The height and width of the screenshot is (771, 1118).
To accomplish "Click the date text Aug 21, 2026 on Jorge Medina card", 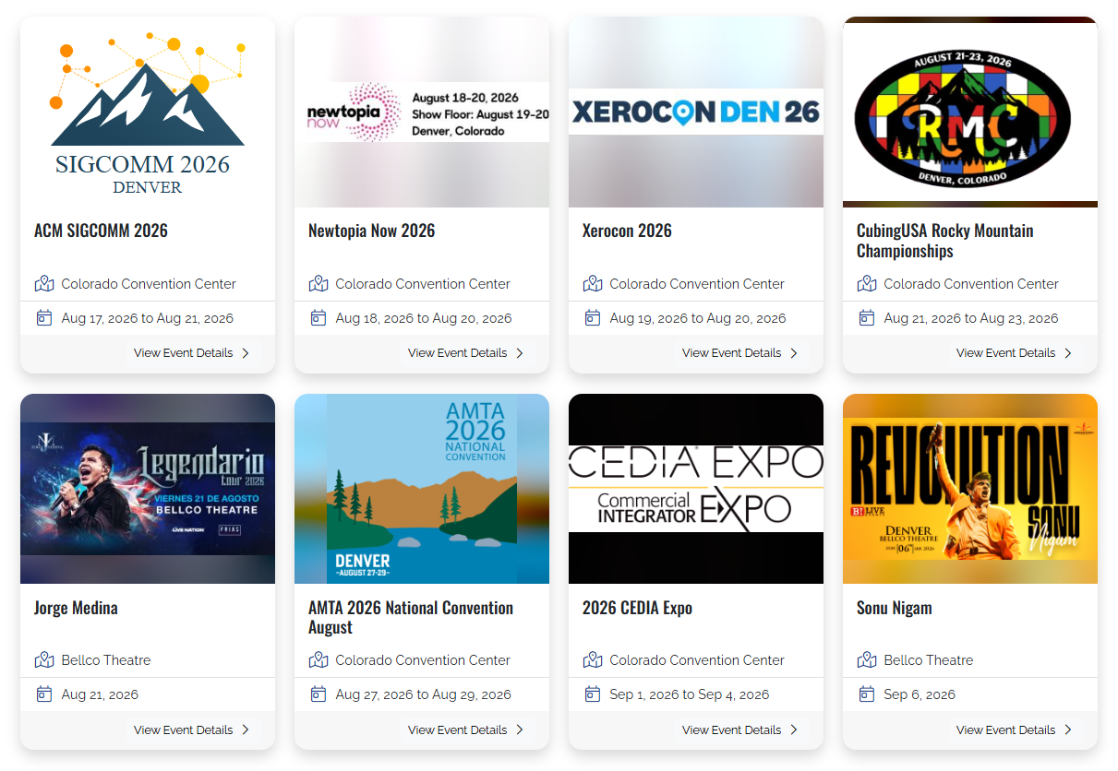I will pyautogui.click(x=100, y=694).
